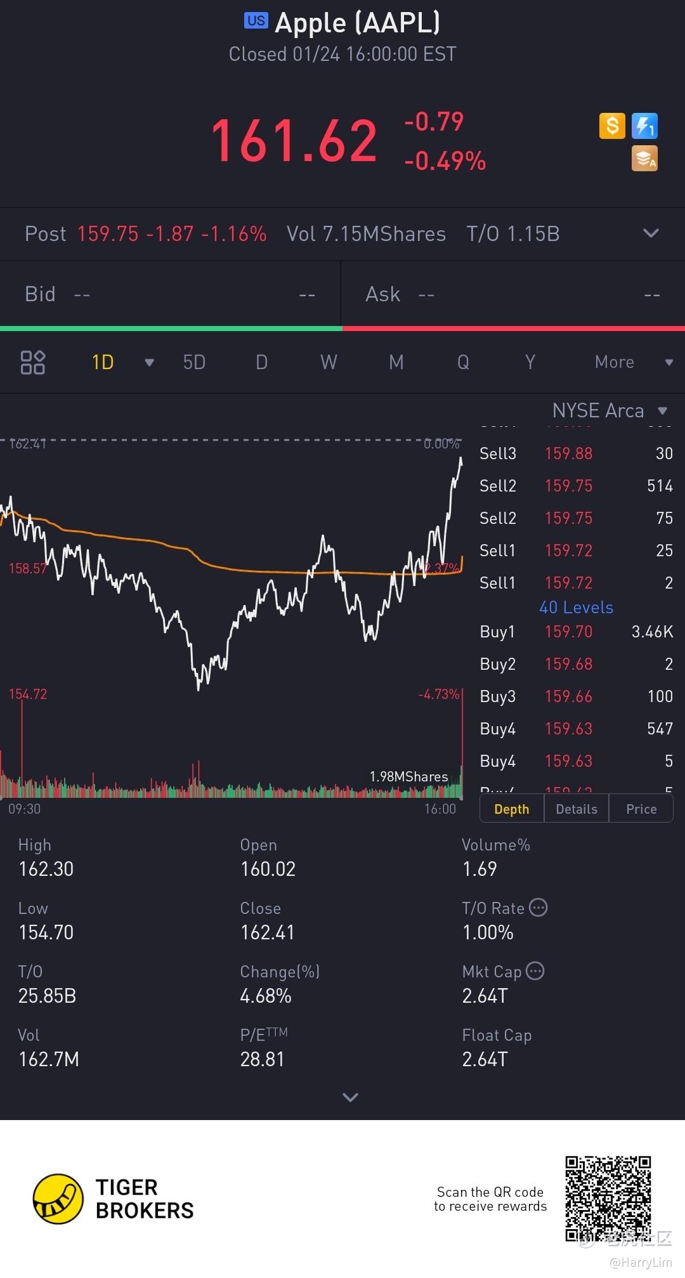This screenshot has width=685, height=1278.
Task: Tap the Change(%) 4.68% value
Action: [x=266, y=996]
